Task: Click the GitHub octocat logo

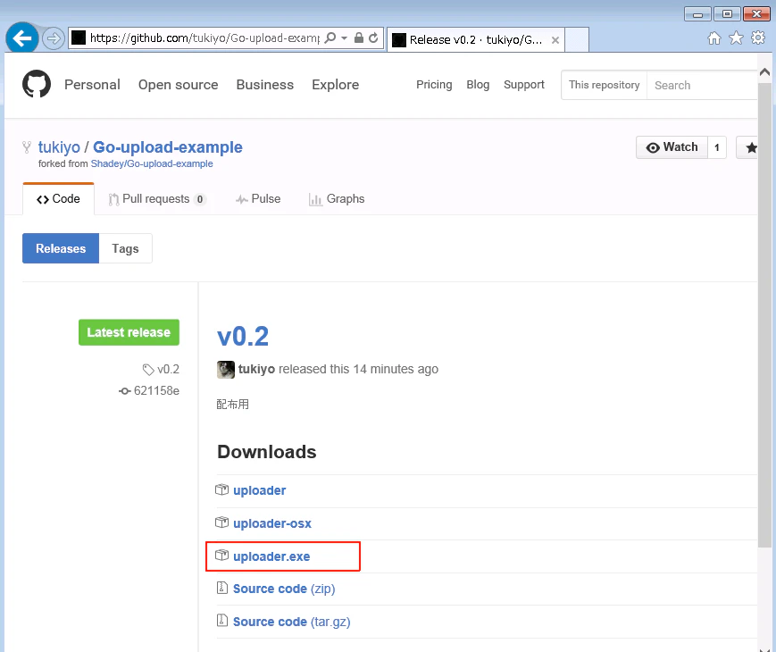Action: [x=37, y=84]
